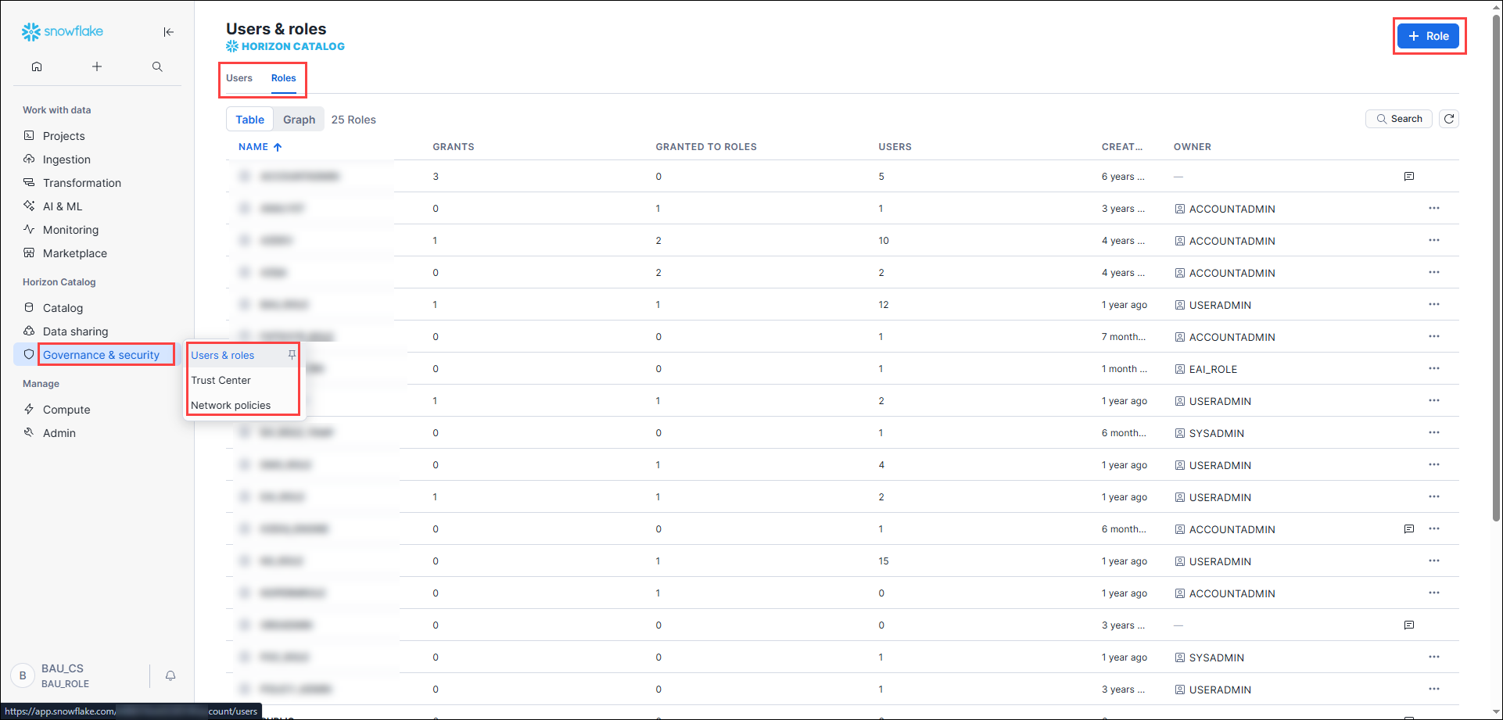Screen dimensions: 1503x720
Task: Switch to Graph view
Action: click(299, 120)
